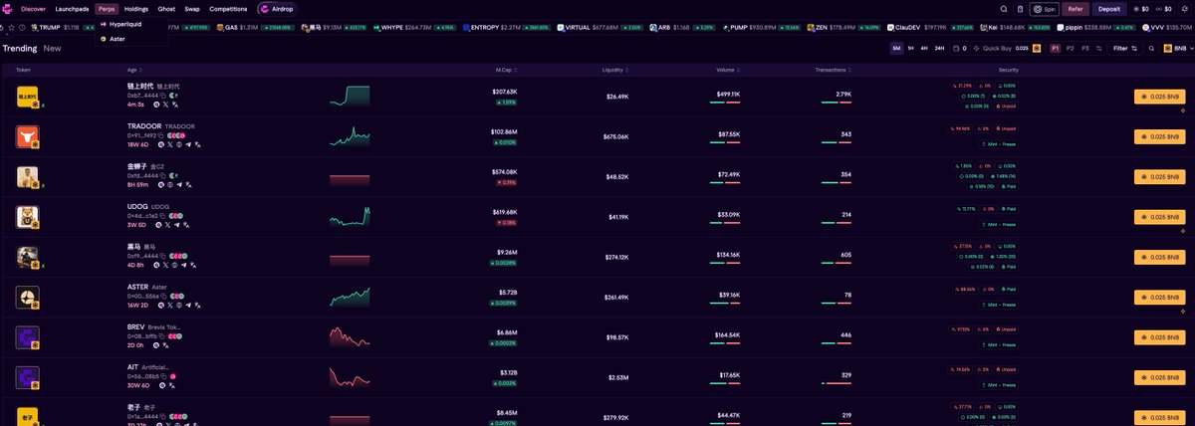
Task: Switch to the New tab
Action: point(52,48)
